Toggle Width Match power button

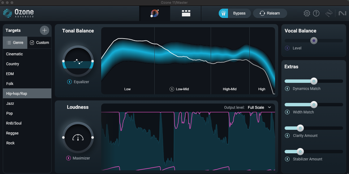287,112
